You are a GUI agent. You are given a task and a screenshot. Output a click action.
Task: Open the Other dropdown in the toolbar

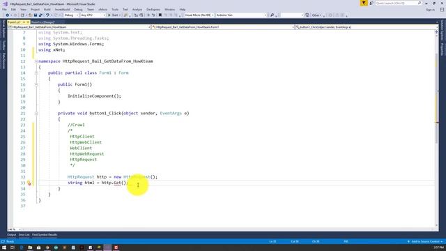pos(316,15)
